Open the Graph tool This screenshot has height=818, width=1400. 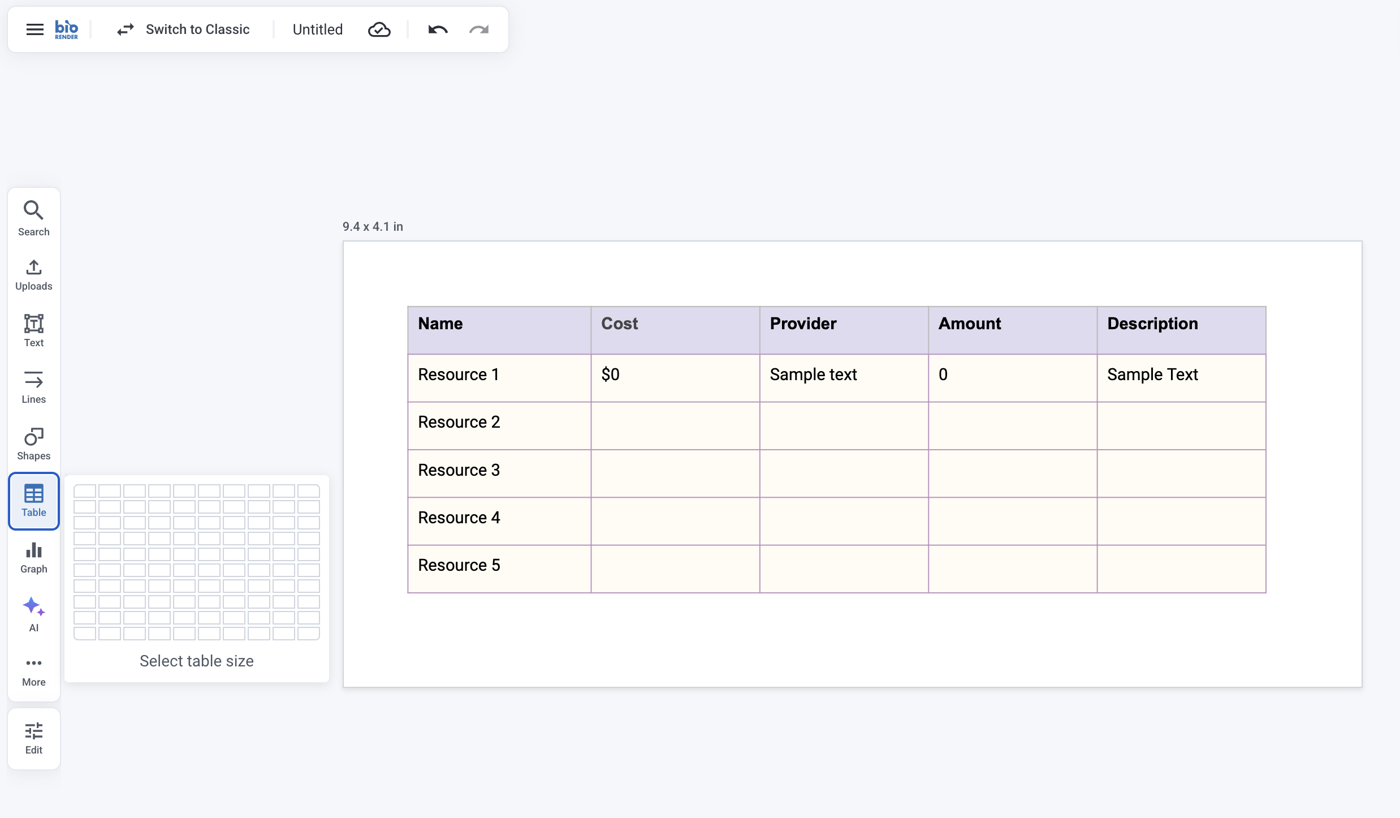click(34, 558)
